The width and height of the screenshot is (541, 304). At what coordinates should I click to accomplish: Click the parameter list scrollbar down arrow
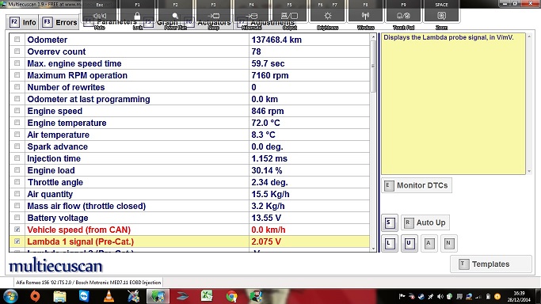click(373, 249)
